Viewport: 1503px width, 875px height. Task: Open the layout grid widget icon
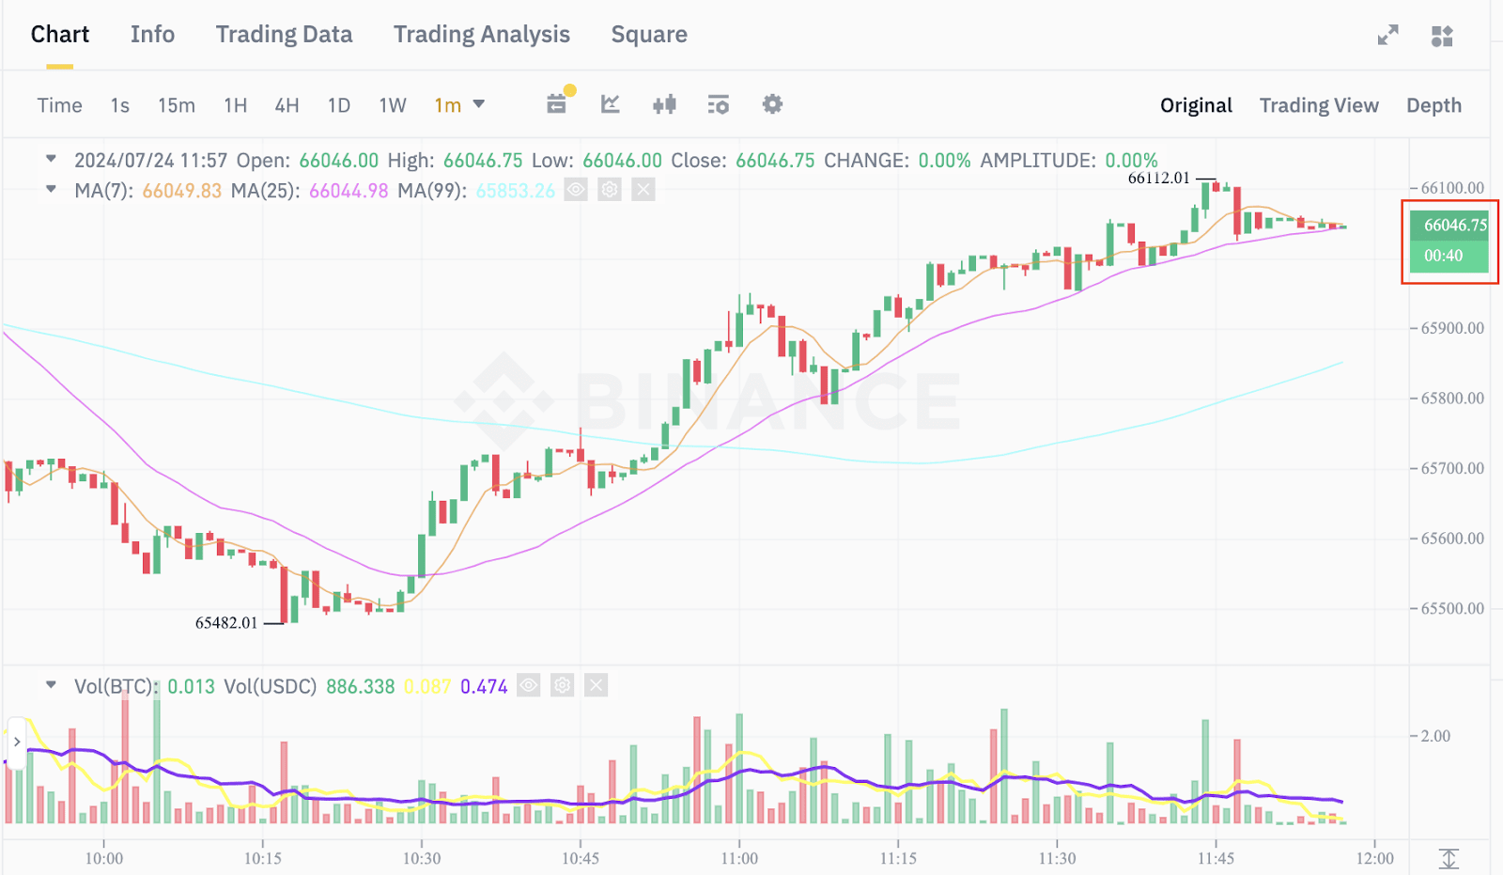tap(1442, 36)
